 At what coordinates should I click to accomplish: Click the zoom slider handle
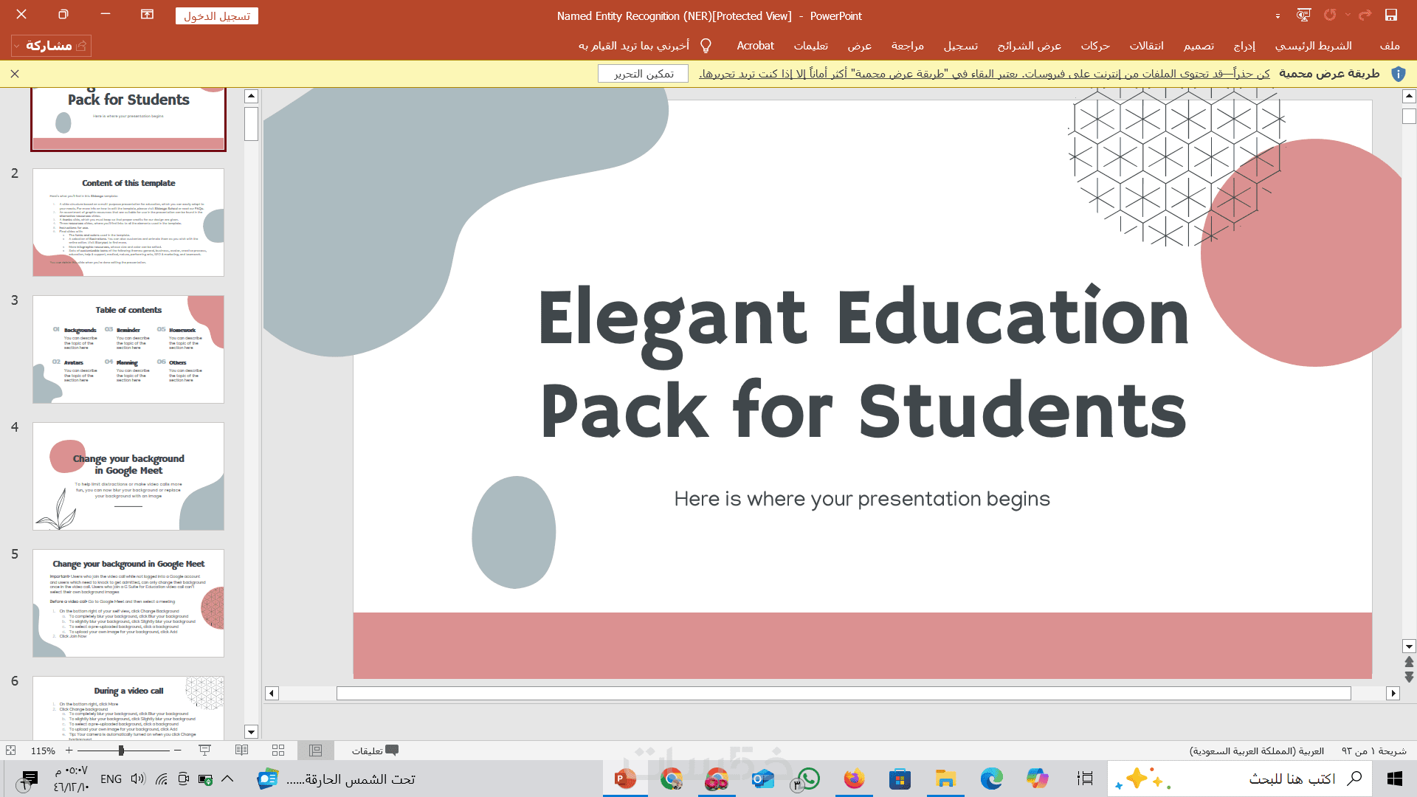(121, 751)
